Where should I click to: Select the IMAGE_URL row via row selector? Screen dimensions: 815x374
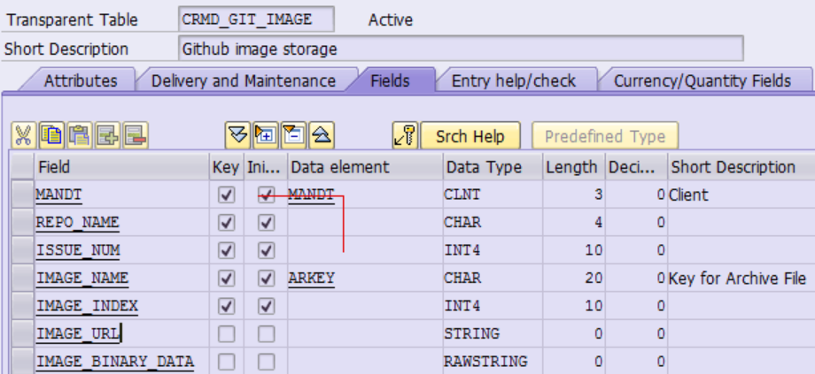22,334
